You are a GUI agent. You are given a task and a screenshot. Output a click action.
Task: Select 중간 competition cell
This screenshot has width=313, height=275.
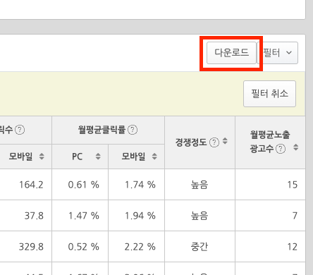(x=200, y=247)
